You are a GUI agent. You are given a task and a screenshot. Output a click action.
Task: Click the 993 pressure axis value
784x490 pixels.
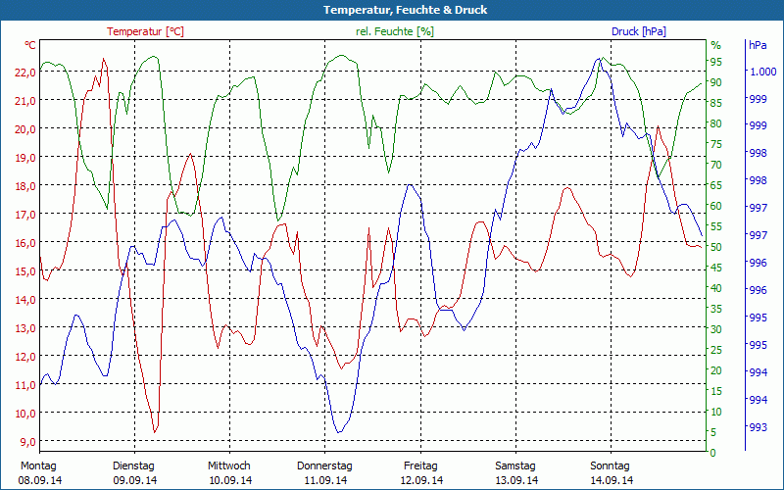tap(758, 427)
